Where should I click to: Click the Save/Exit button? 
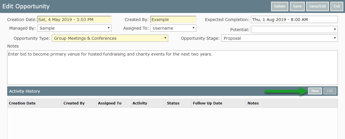point(317,6)
